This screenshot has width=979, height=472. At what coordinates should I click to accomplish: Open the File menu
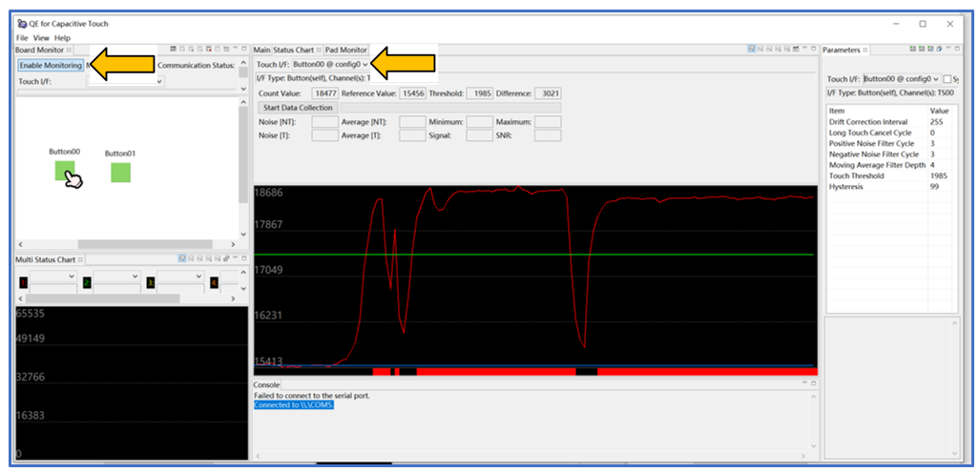coord(22,37)
